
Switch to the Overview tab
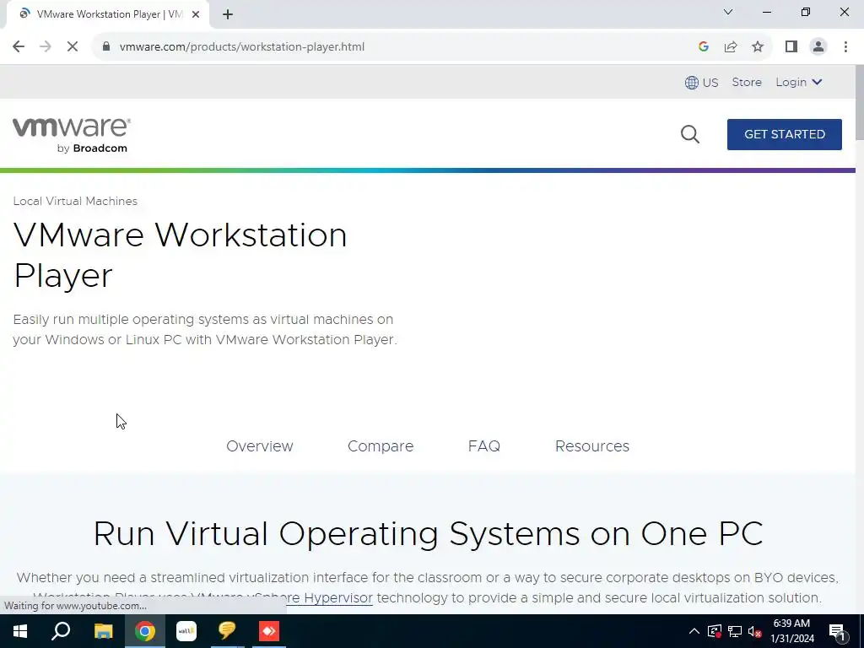pyautogui.click(x=260, y=446)
